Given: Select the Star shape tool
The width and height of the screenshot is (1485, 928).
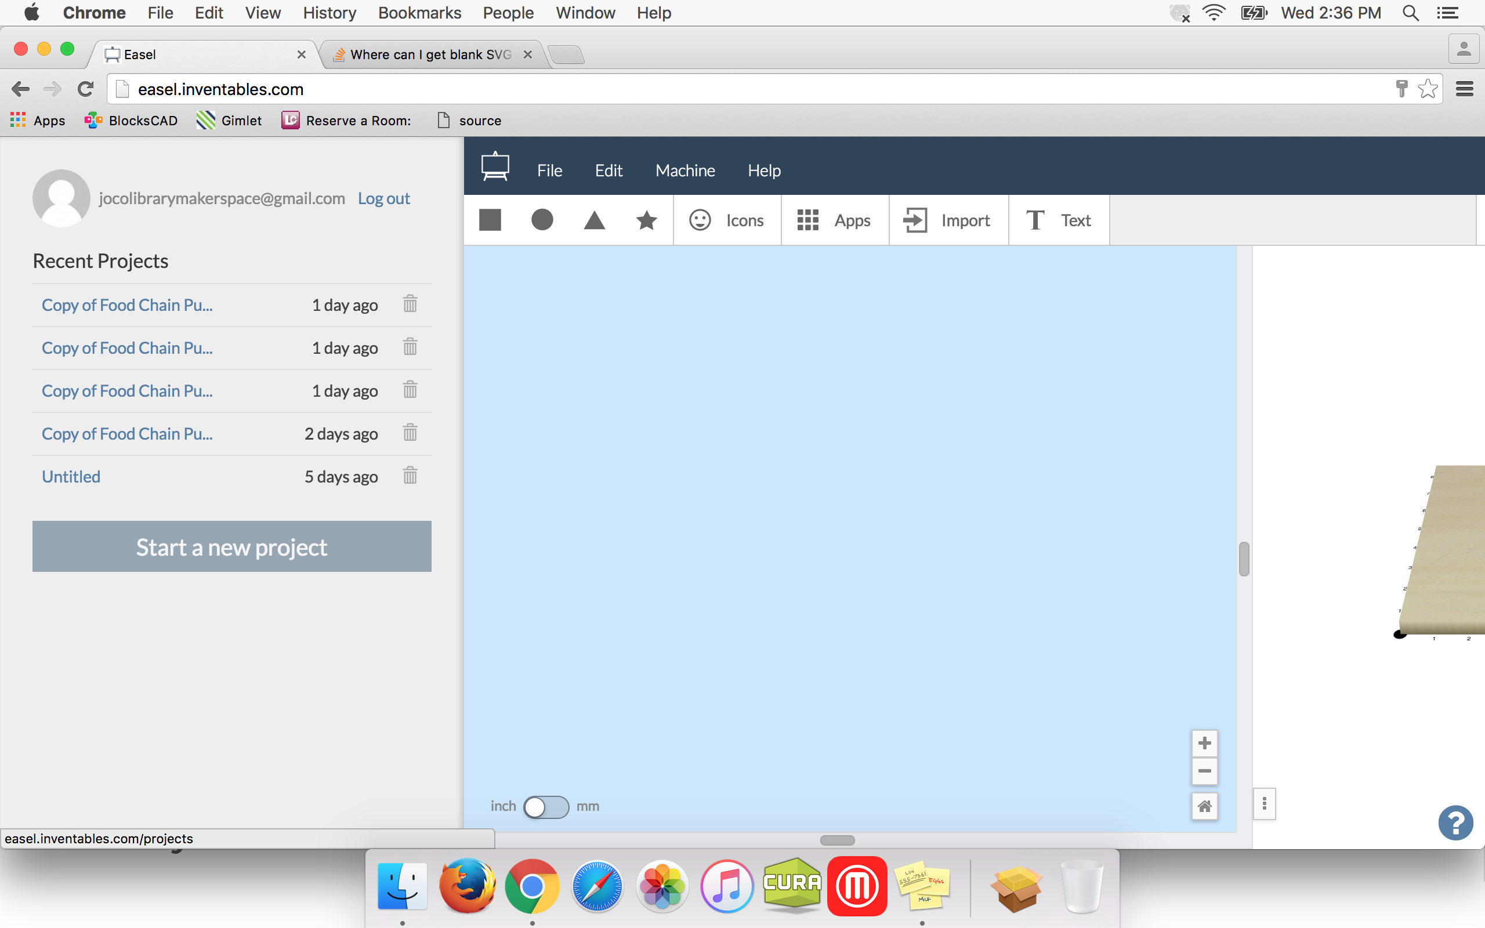Looking at the screenshot, I should pyautogui.click(x=646, y=220).
